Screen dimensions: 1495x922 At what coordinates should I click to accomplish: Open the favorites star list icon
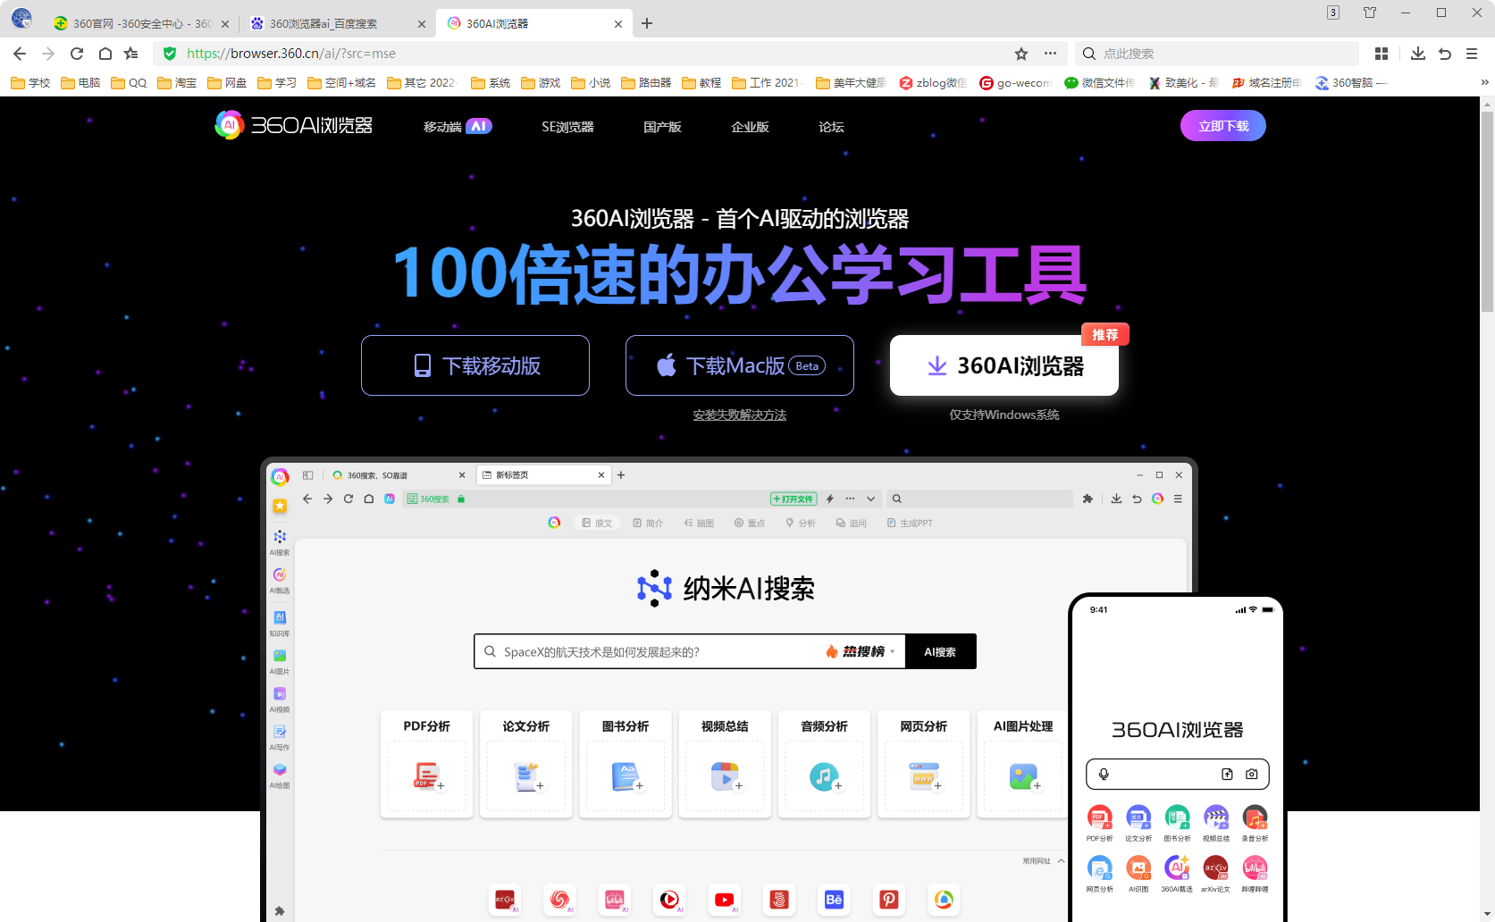pyautogui.click(x=131, y=54)
